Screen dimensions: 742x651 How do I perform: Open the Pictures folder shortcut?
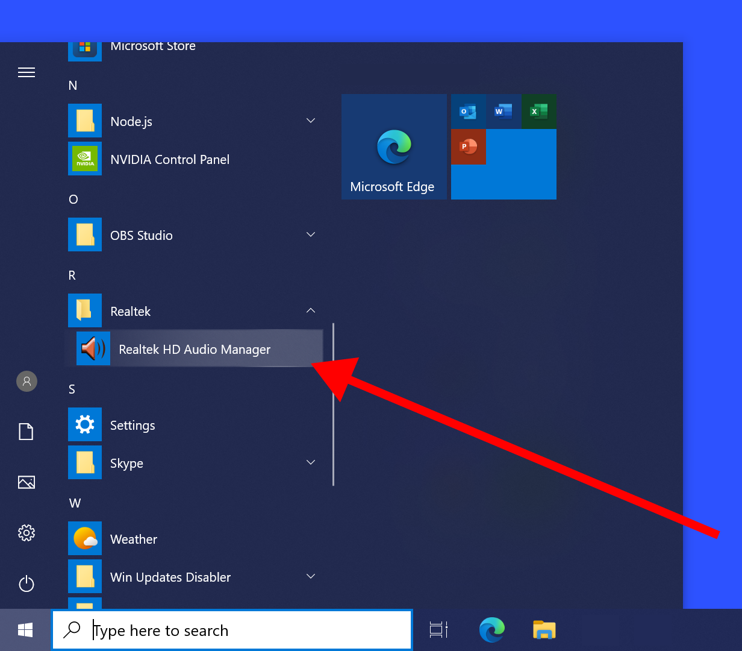(x=26, y=482)
